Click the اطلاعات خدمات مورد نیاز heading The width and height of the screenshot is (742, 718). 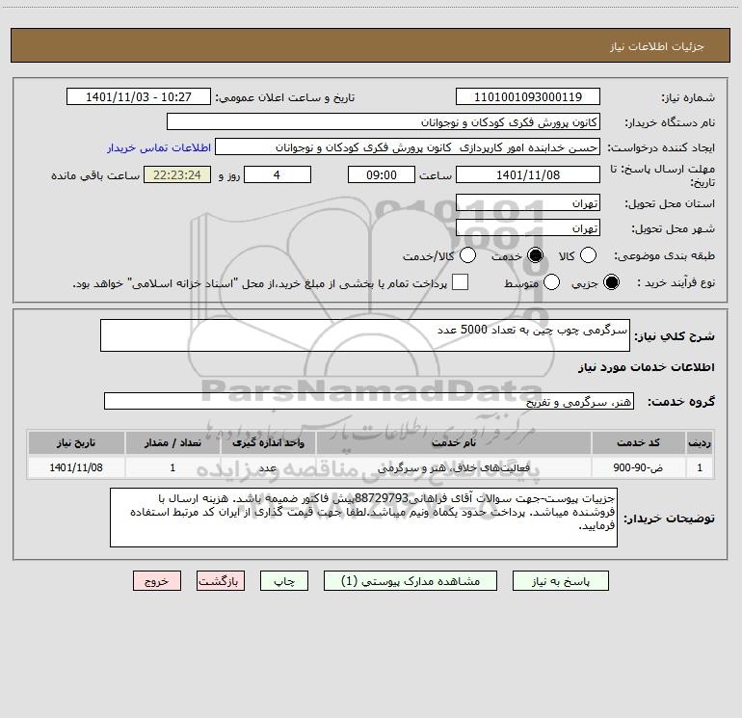click(x=647, y=367)
